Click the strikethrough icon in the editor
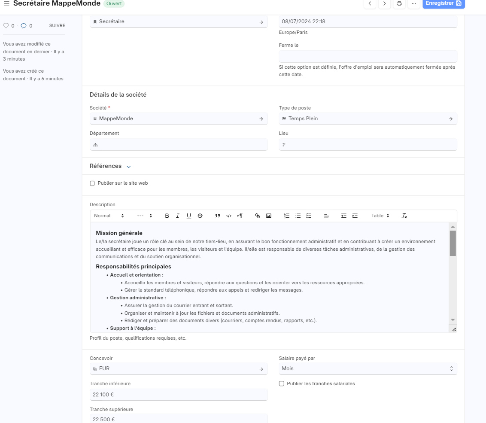The image size is (486, 423). coord(200,216)
